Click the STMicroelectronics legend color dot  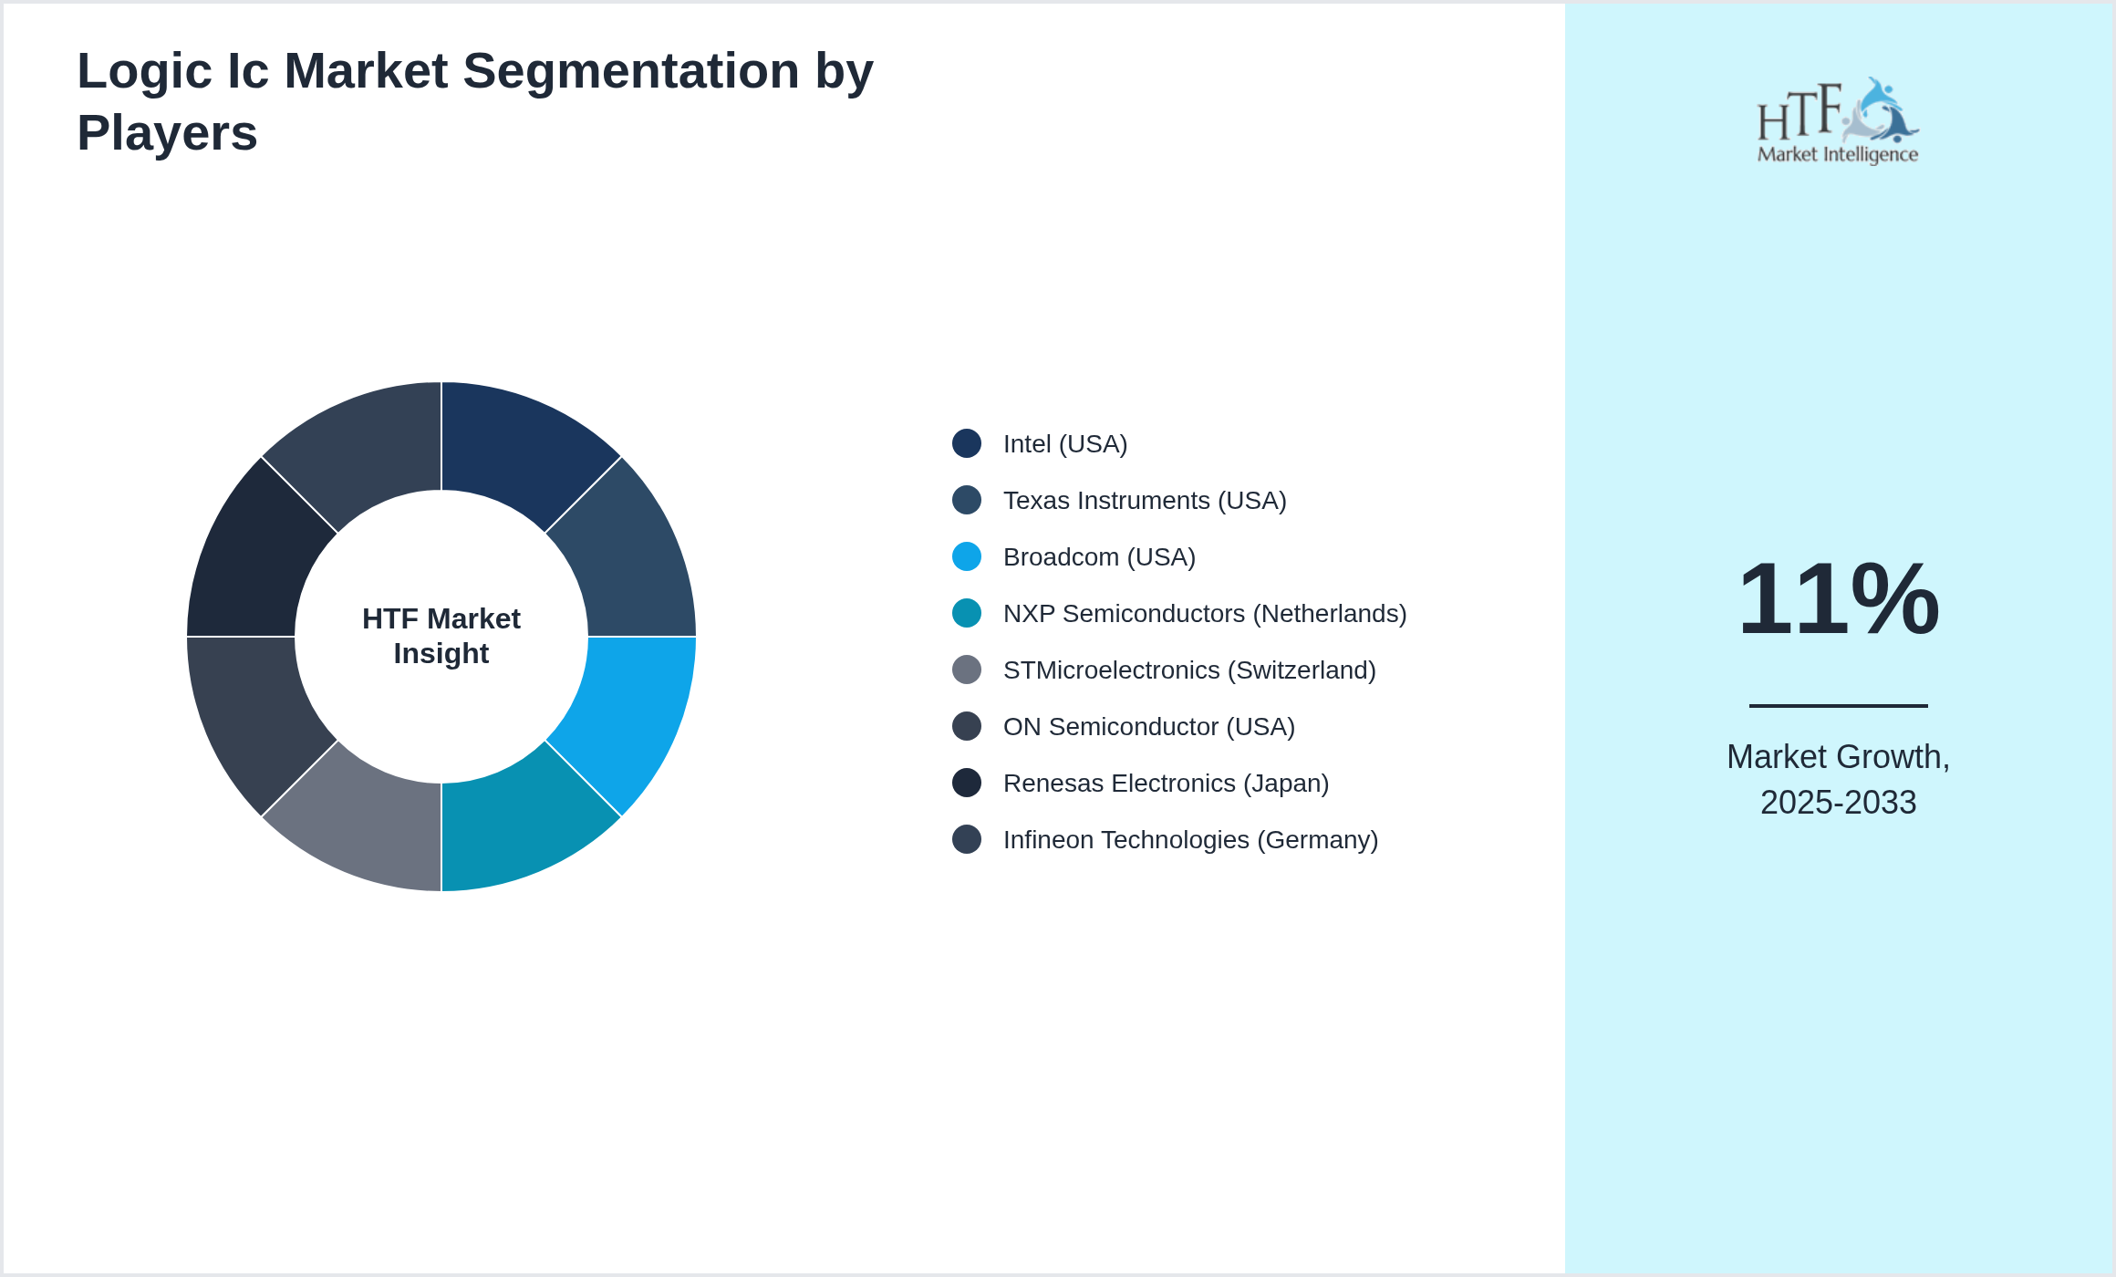pos(967,670)
